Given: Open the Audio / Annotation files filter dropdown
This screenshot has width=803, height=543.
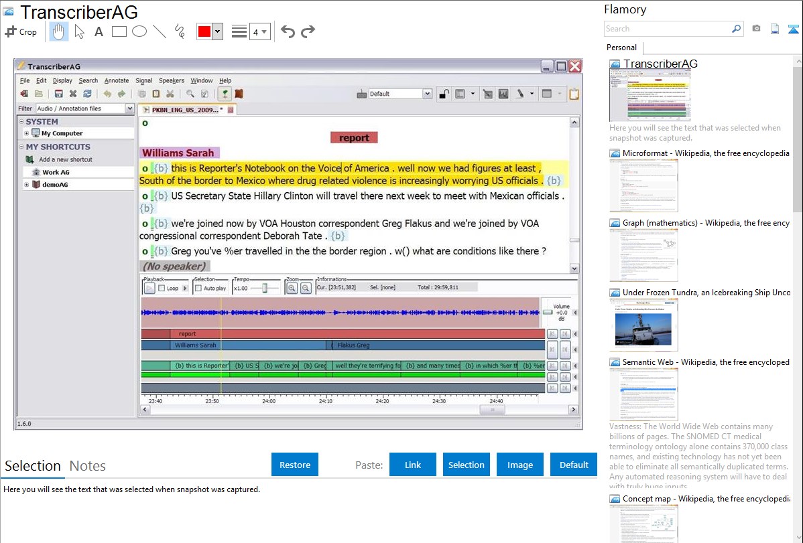Looking at the screenshot, I should pos(129,108).
